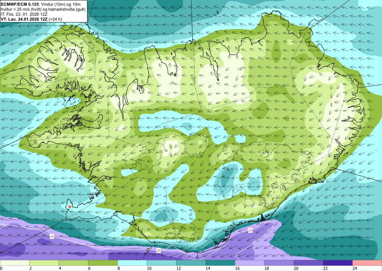382x271 pixels.
Task: Click the legend scale label "24"
Action: tap(355, 269)
